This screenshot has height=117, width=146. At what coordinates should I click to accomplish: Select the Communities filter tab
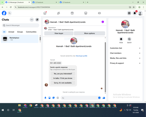(x=31, y=32)
